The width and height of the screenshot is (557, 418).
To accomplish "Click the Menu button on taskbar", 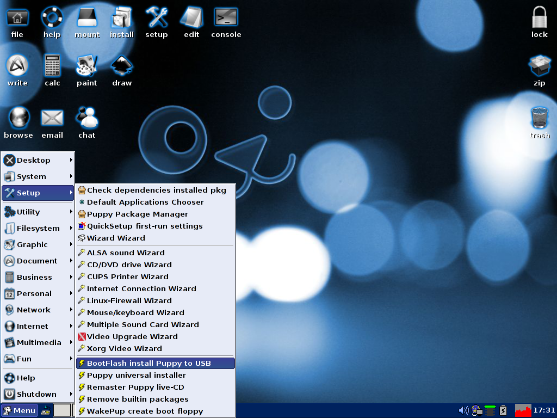I will coord(20,410).
